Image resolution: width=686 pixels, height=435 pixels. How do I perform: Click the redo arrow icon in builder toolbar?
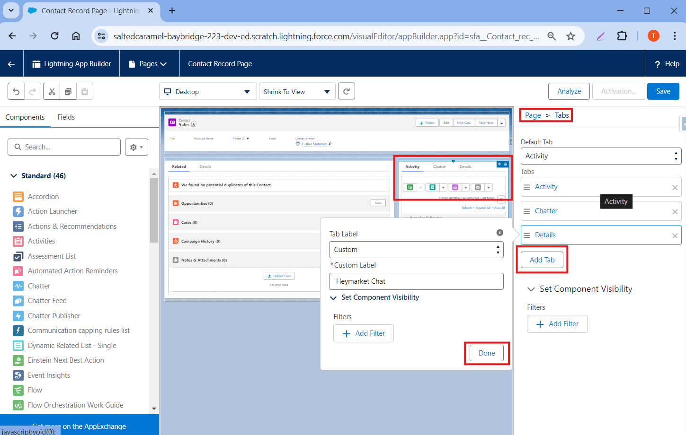pos(33,91)
